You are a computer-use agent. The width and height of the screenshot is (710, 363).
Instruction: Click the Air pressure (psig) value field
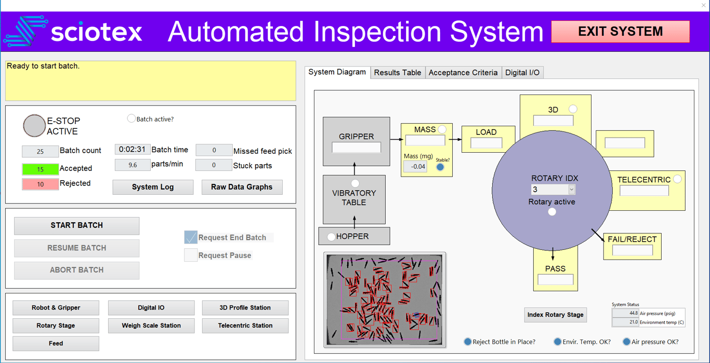click(x=625, y=314)
